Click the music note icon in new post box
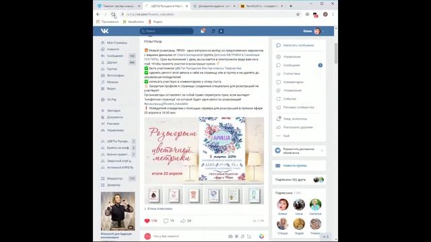 point(242,236)
